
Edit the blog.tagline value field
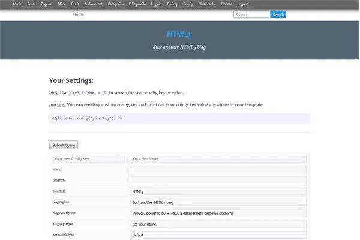click(x=218, y=202)
